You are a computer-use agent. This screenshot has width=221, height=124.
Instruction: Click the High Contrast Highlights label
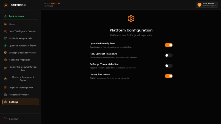tap(103, 54)
